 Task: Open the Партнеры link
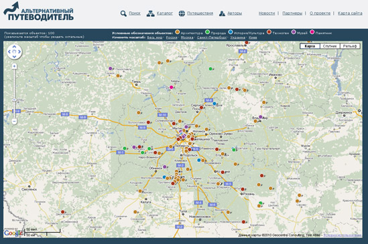point(292,13)
